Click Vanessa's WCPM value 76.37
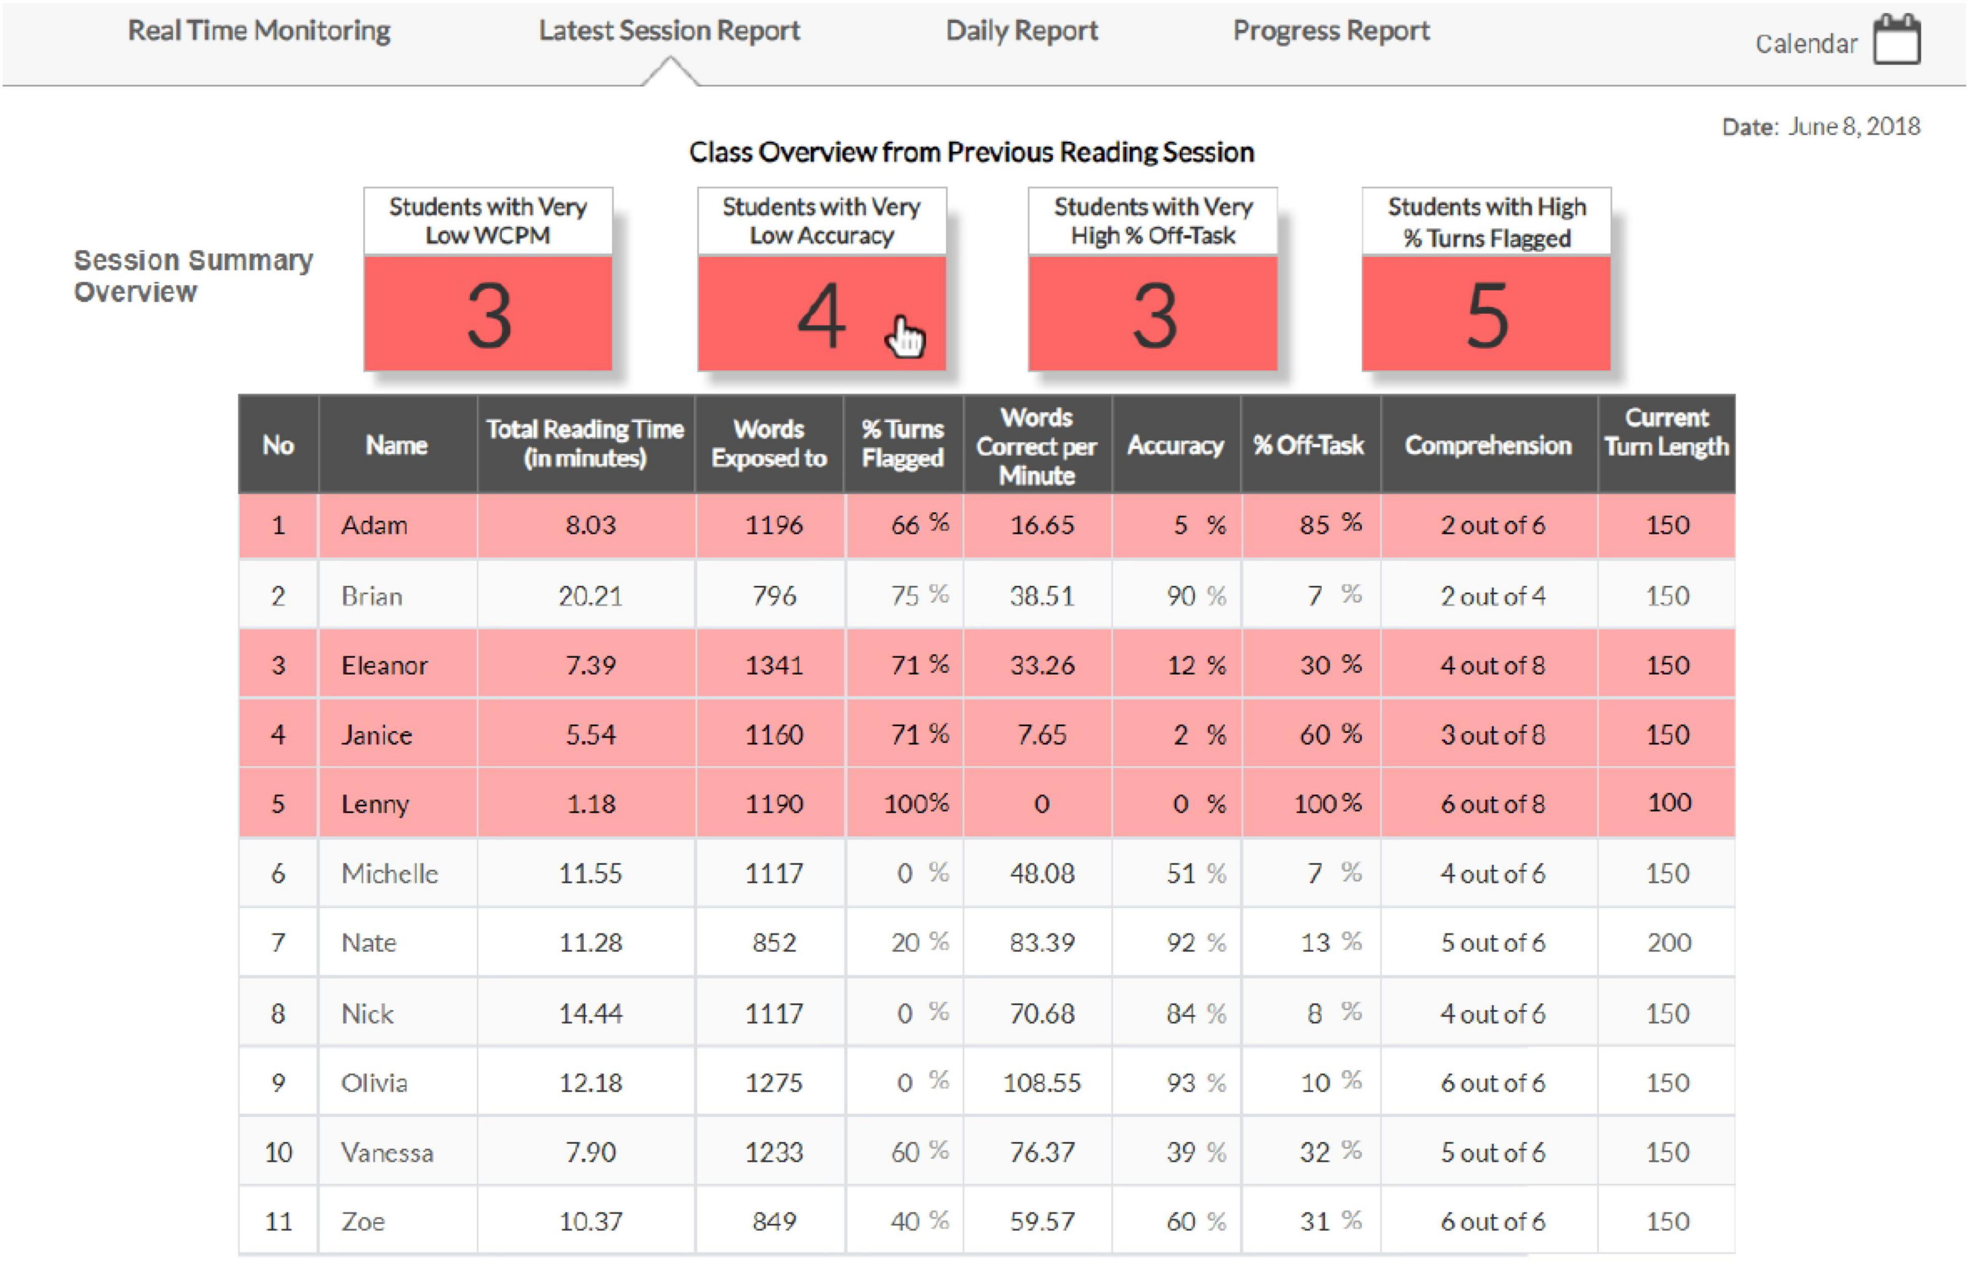Viewport: 1969px width, 1263px height. point(1042,1152)
